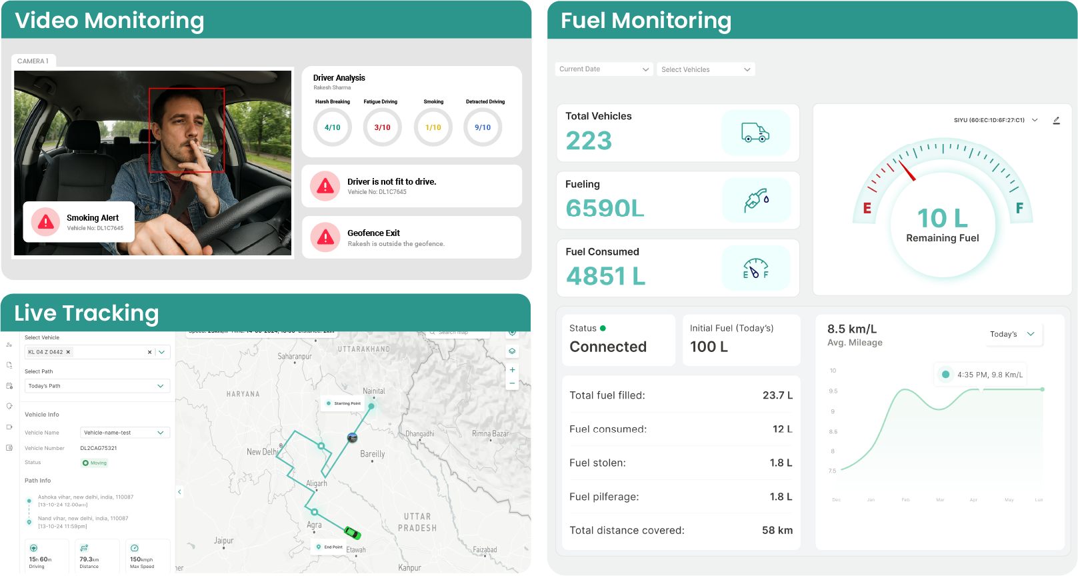
Task: Click the Total Vehicles truck icon
Action: point(755,133)
